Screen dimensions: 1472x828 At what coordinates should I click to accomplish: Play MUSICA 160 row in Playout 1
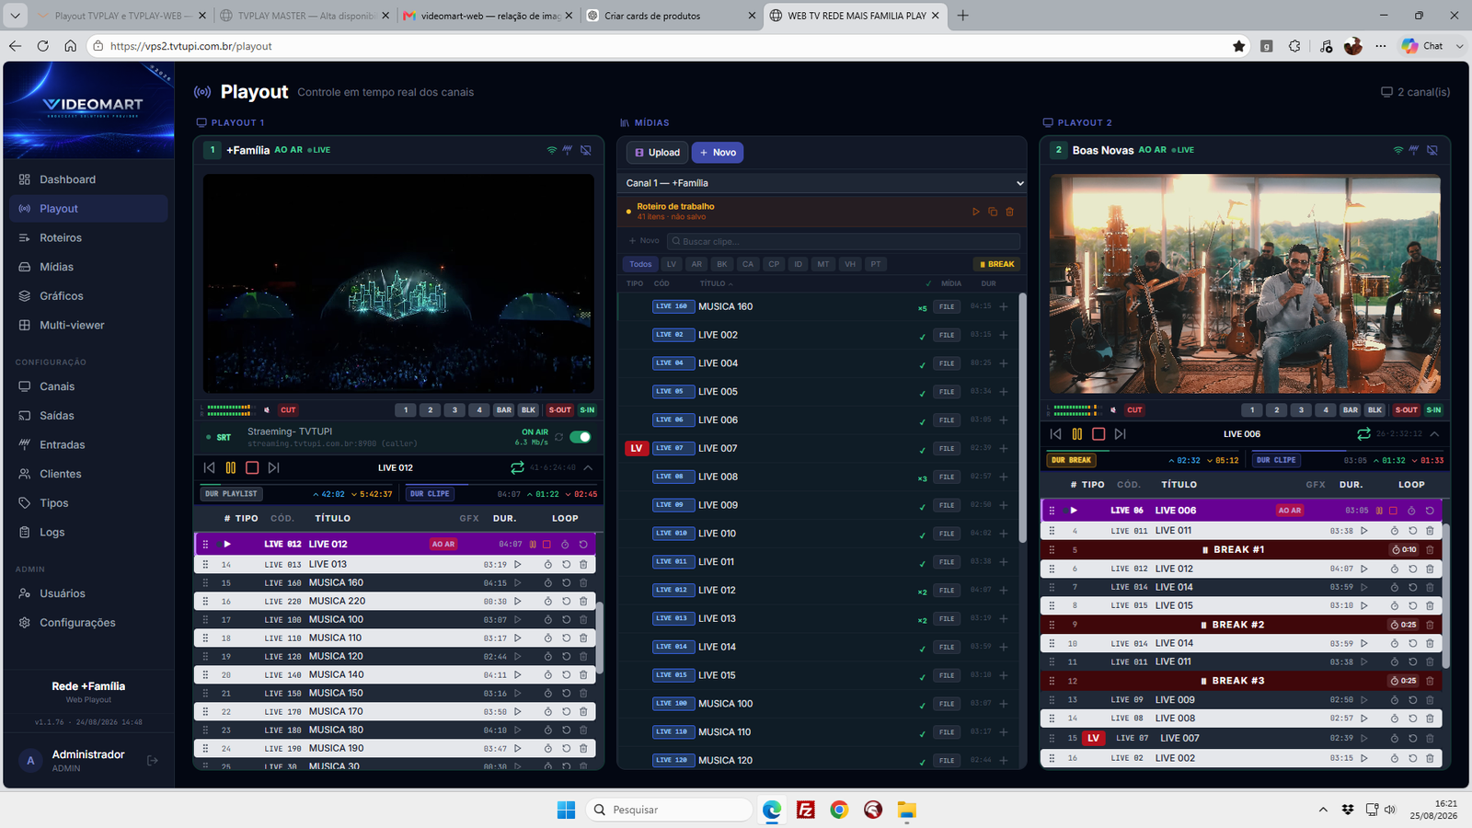518,582
